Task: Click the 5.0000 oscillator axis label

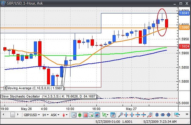Action: [184, 103]
